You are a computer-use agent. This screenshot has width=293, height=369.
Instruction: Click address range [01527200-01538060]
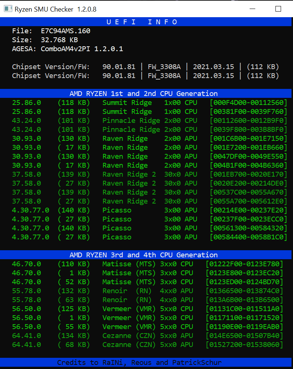tap(244, 344)
